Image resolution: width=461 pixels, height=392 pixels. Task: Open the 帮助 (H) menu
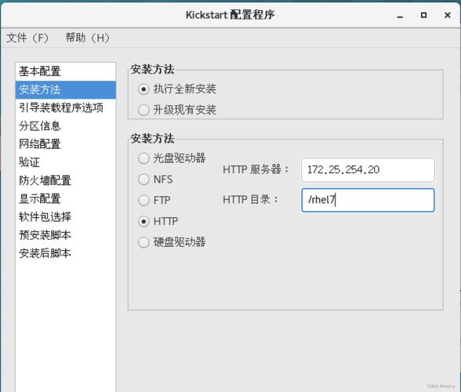87,38
